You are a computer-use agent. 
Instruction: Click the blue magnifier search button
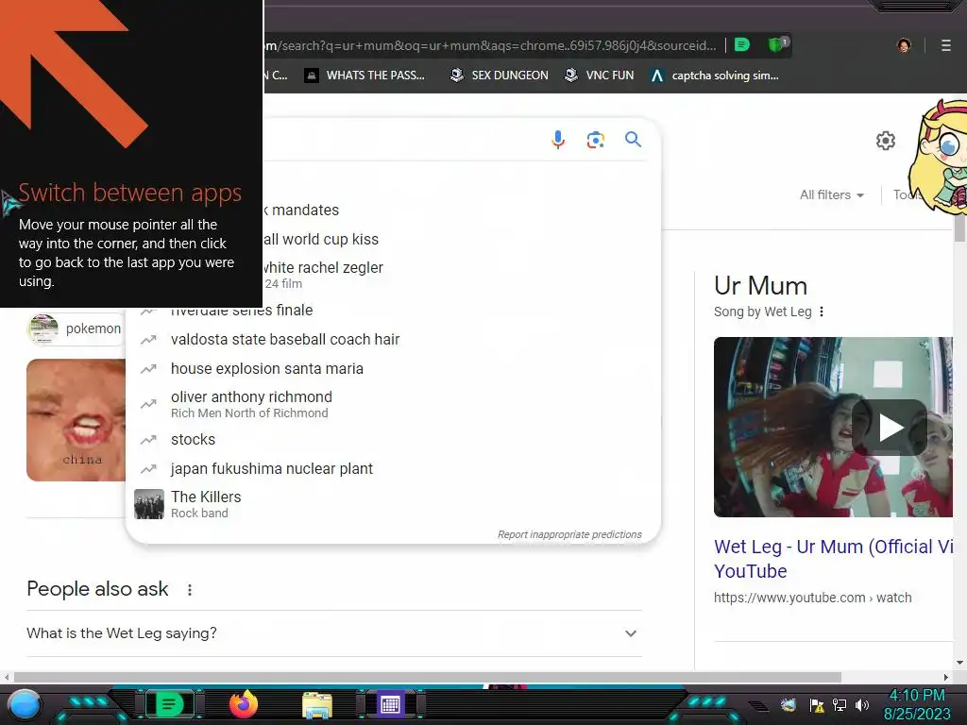(633, 140)
